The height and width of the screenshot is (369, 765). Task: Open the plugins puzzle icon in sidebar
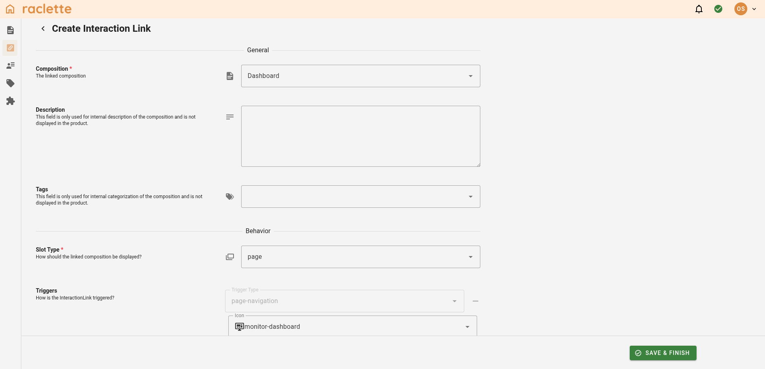point(10,101)
